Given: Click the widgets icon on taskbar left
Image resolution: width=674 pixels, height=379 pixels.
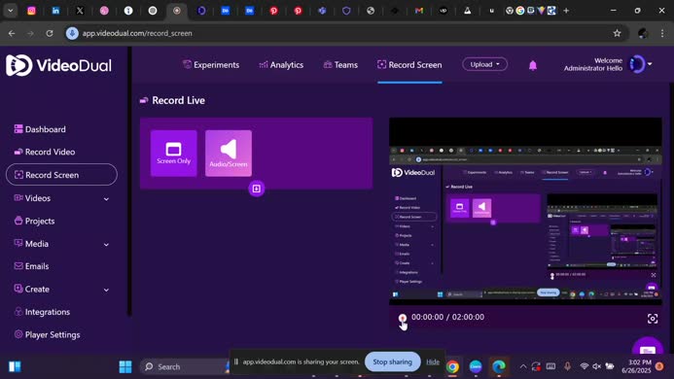Looking at the screenshot, I should pyautogui.click(x=15, y=366).
